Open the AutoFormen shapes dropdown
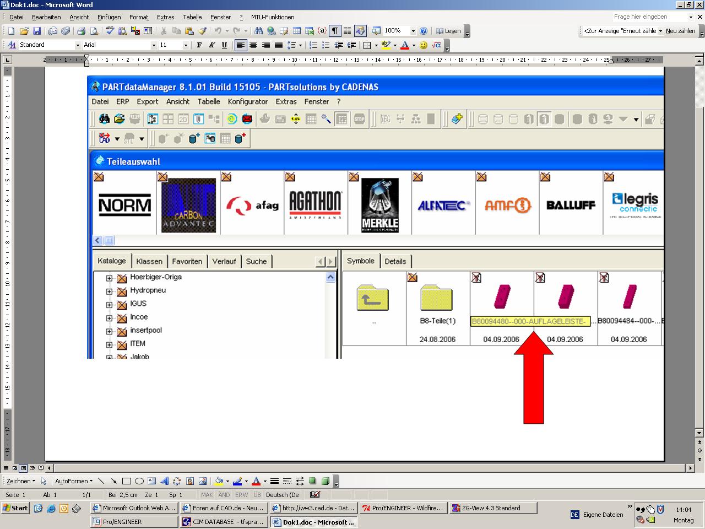The width and height of the screenshot is (705, 529). click(74, 481)
